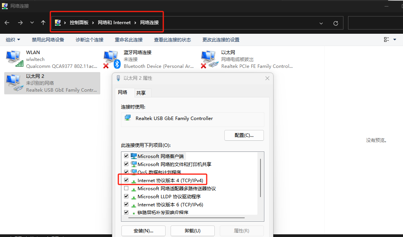Select 蓝牙网络连接 adapter icon
Screen dimensions: 403x237
click(112, 59)
